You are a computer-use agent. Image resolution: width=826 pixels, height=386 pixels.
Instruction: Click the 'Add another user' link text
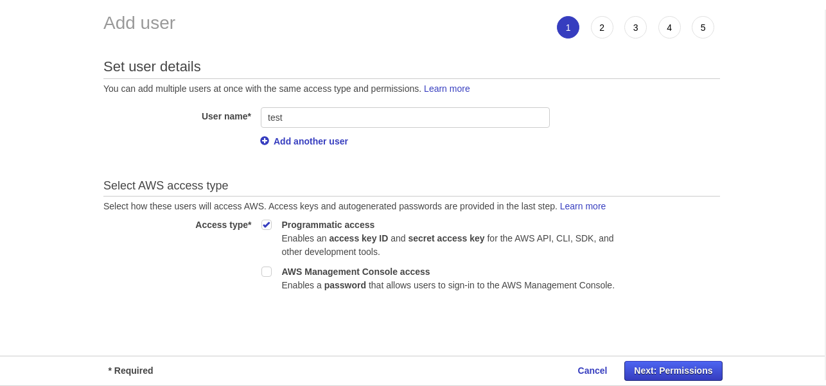[311, 141]
